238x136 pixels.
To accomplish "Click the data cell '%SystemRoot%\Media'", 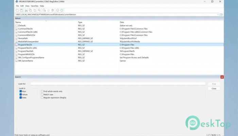I will (130, 41).
